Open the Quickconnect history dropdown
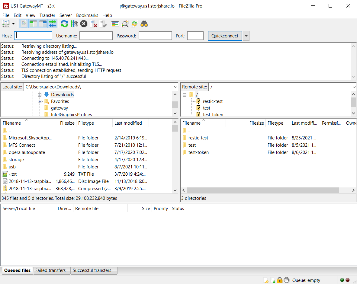Image resolution: width=357 pixels, height=284 pixels. pyautogui.click(x=246, y=36)
